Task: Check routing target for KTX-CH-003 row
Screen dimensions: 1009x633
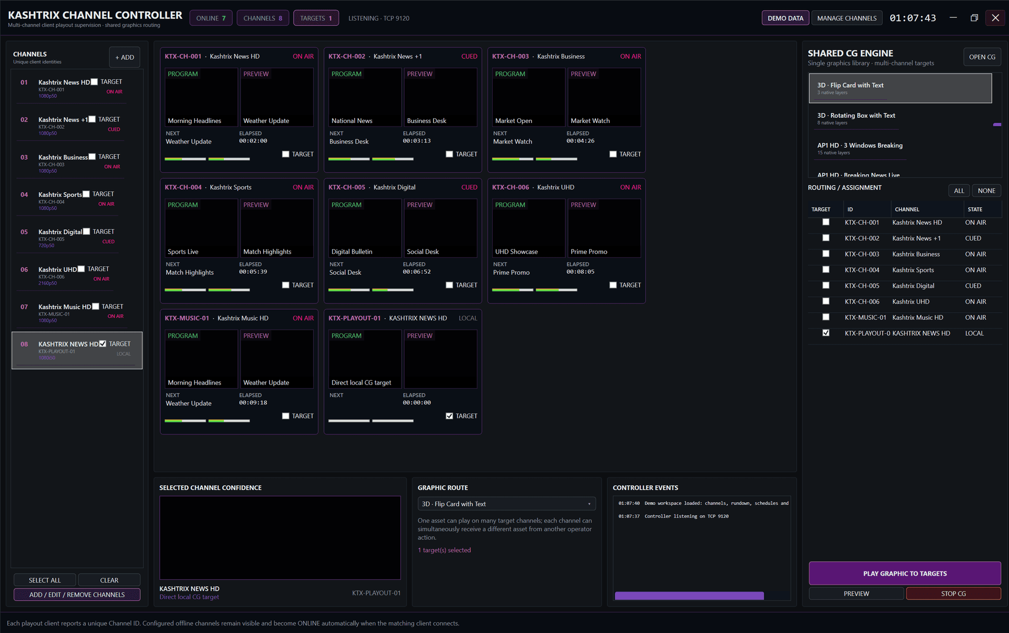Action: coord(826,254)
